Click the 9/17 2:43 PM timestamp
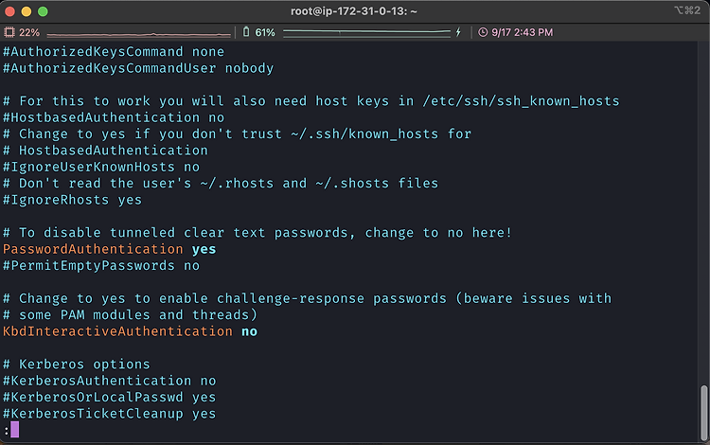Viewport: 710px width, 445px height. [x=522, y=32]
